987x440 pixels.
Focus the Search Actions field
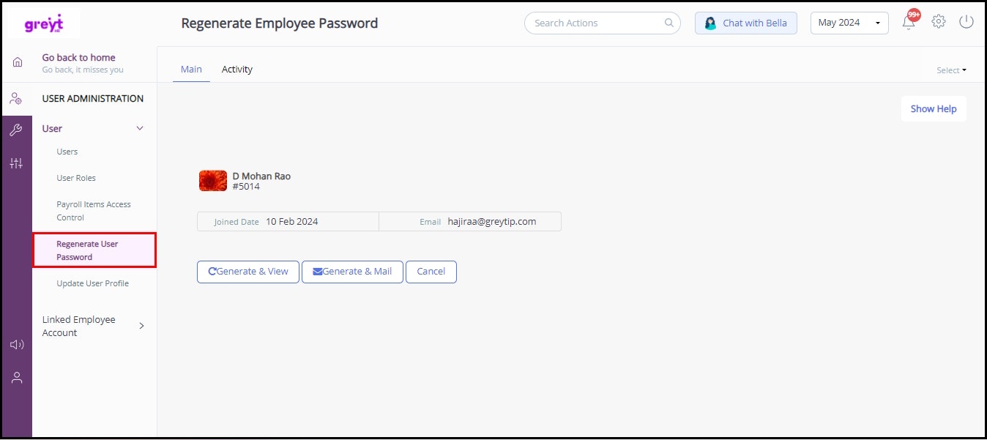[x=602, y=23]
